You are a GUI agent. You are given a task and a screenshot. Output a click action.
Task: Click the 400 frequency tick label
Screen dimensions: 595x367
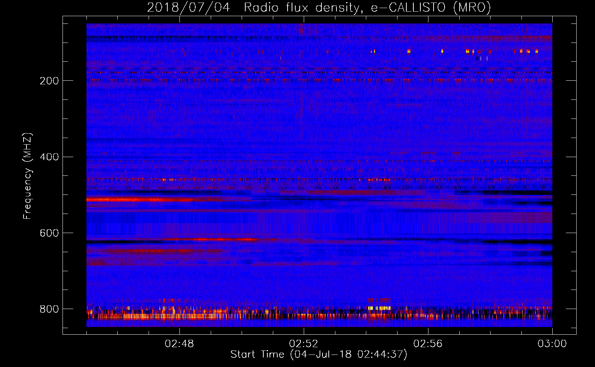(x=49, y=157)
